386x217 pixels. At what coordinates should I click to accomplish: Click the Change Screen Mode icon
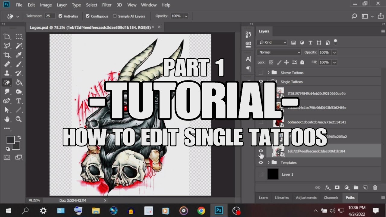[x=19, y=157]
